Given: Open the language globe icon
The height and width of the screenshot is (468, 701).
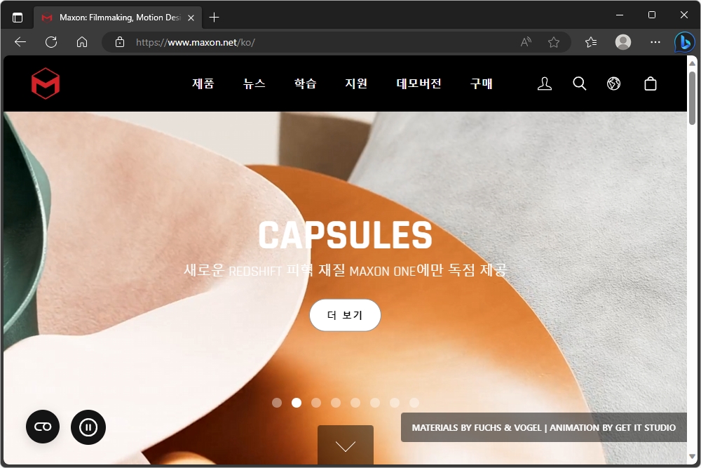Looking at the screenshot, I should [x=614, y=83].
